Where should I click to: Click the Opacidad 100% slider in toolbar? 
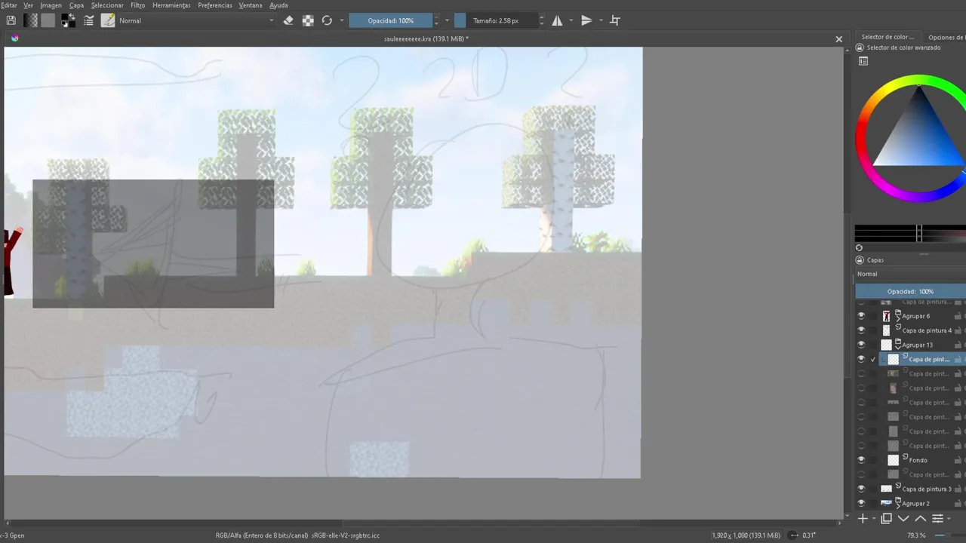[x=390, y=20]
